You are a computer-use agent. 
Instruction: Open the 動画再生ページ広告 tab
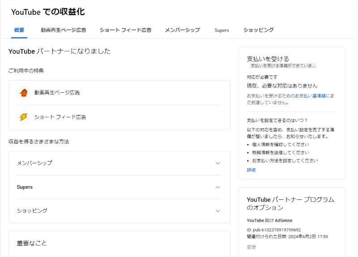click(64, 30)
